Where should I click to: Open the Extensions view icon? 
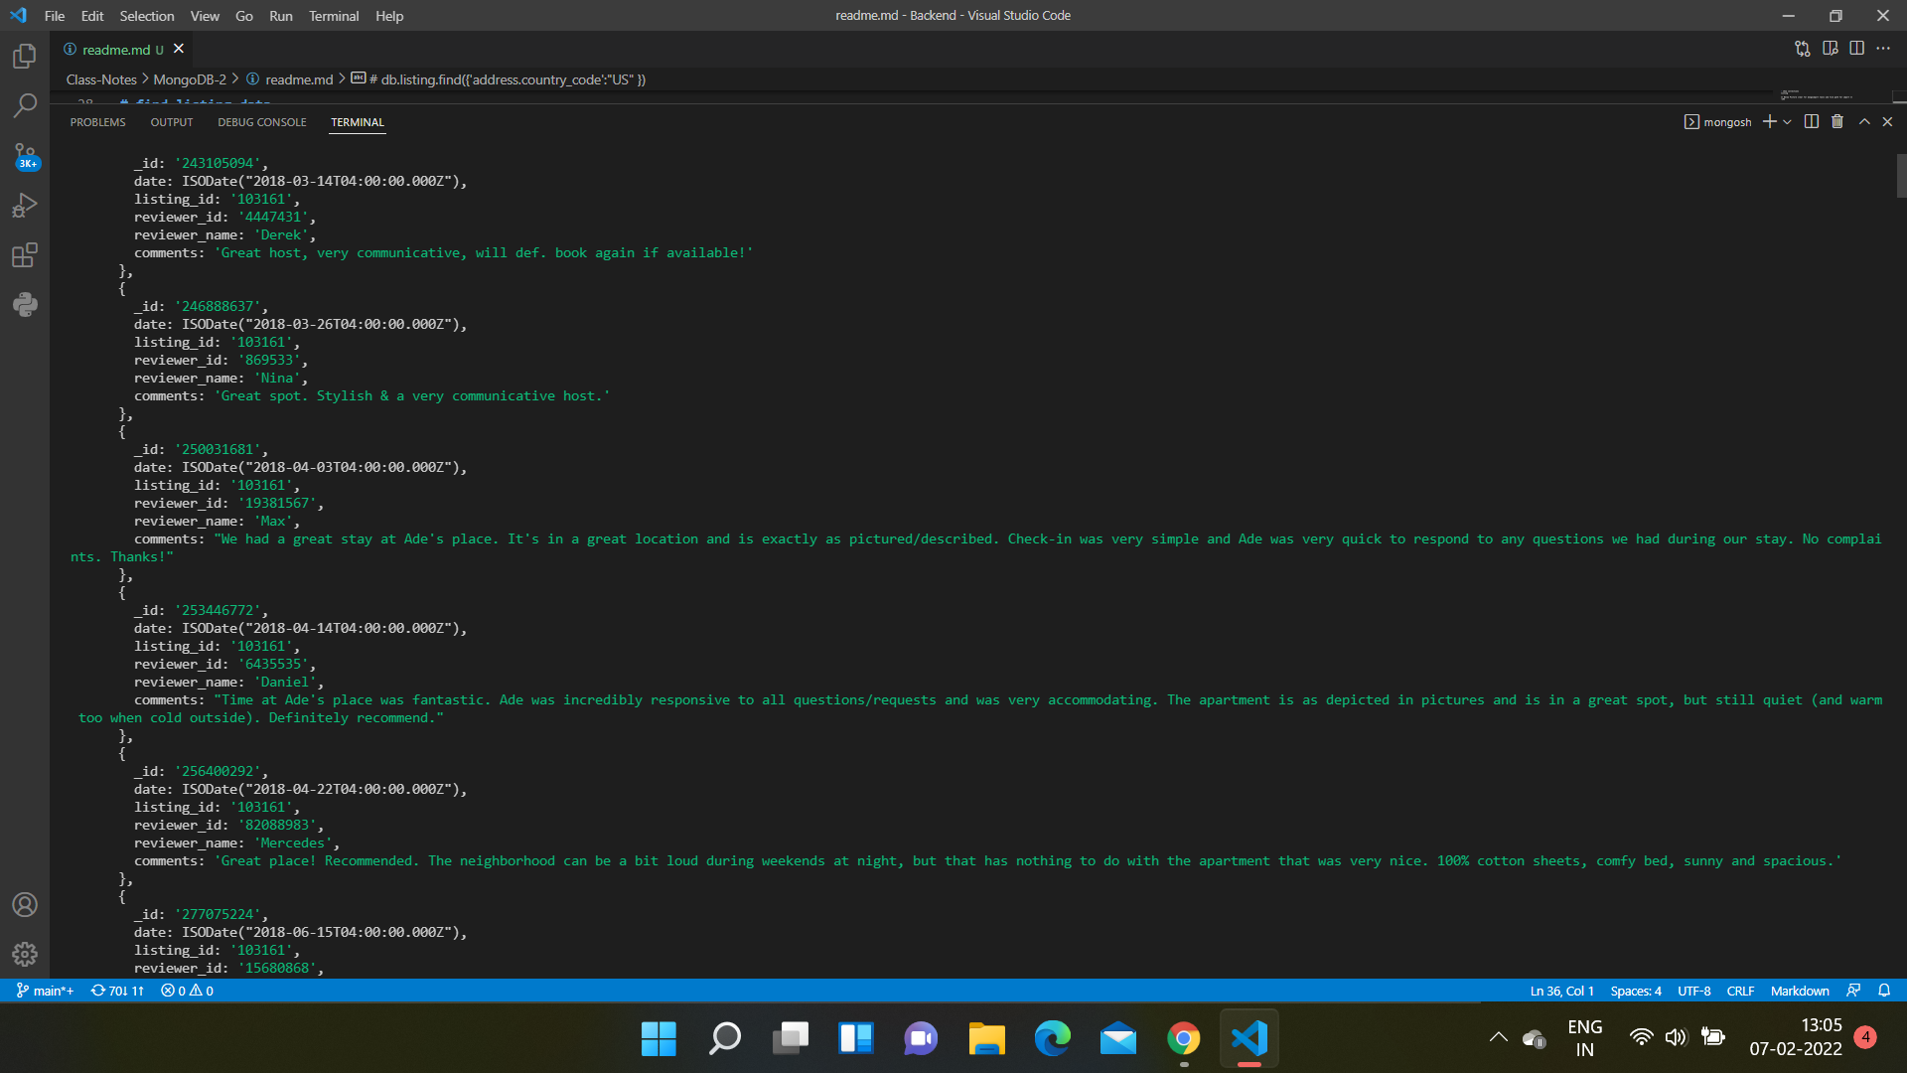coord(24,254)
